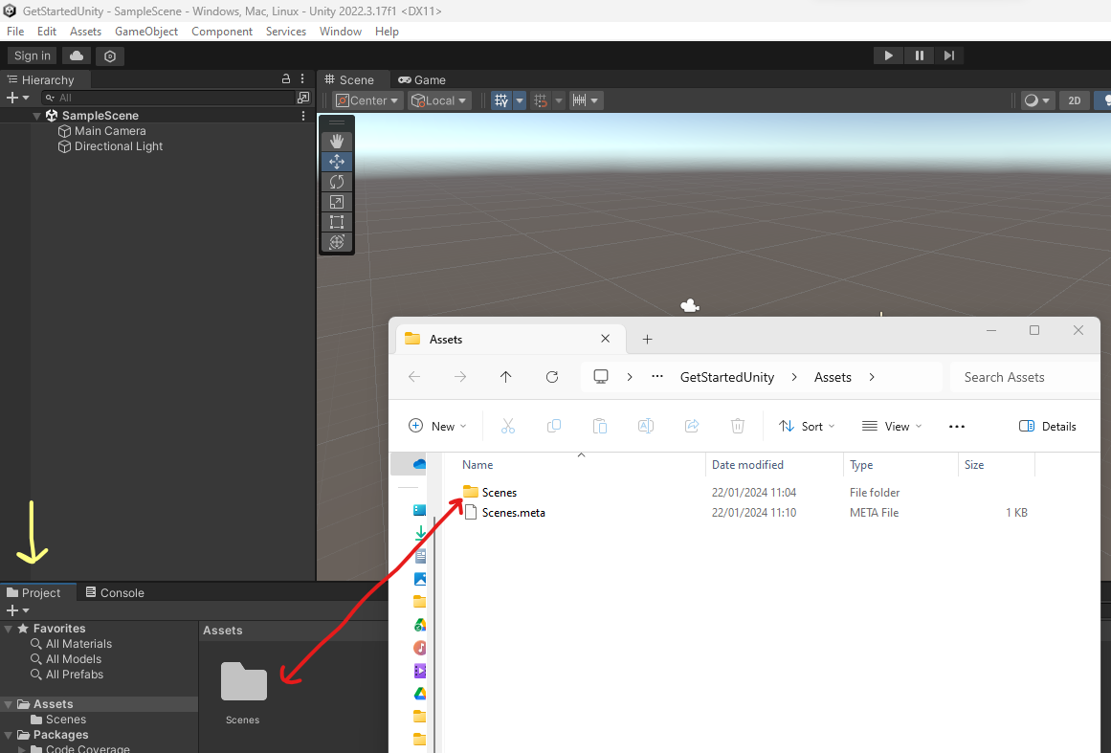Click the Unity cloud services icon
Image resolution: width=1111 pixels, height=753 pixels.
77,55
